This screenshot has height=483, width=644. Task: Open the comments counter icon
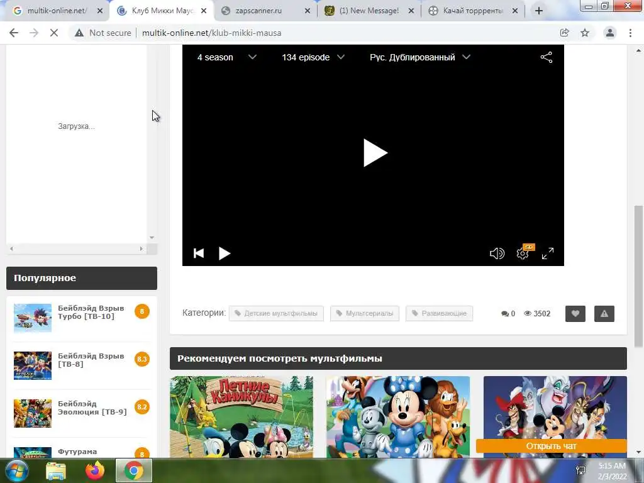pos(505,314)
